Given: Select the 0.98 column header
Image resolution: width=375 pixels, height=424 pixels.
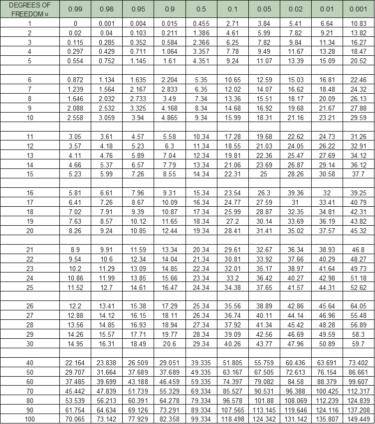Looking at the screenshot, I should pyautogui.click(x=107, y=9).
